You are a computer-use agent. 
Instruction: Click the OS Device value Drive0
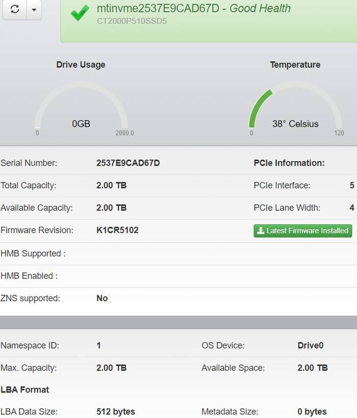tap(310, 346)
